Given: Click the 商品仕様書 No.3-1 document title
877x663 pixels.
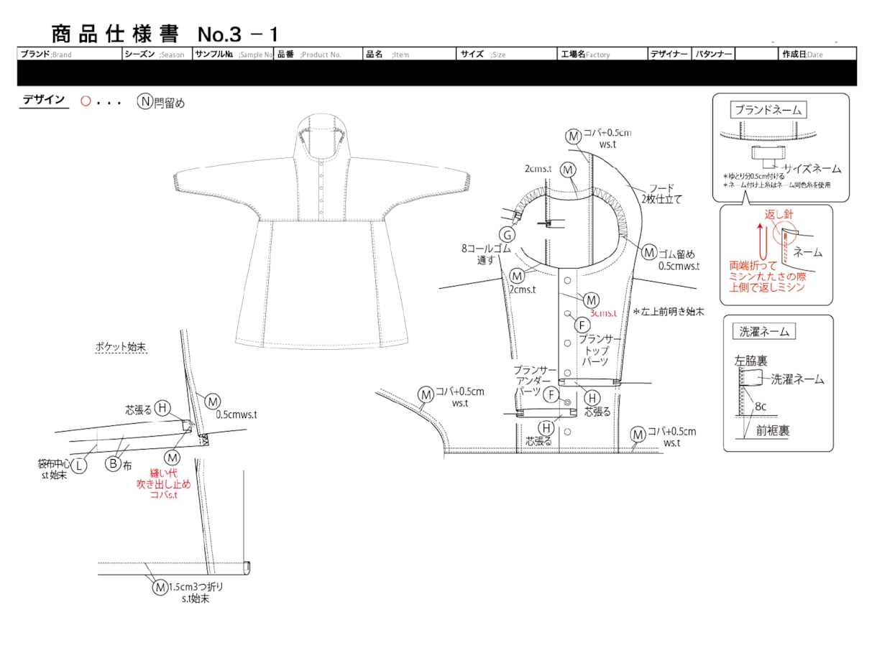Looking at the screenshot, I should coord(165,34).
